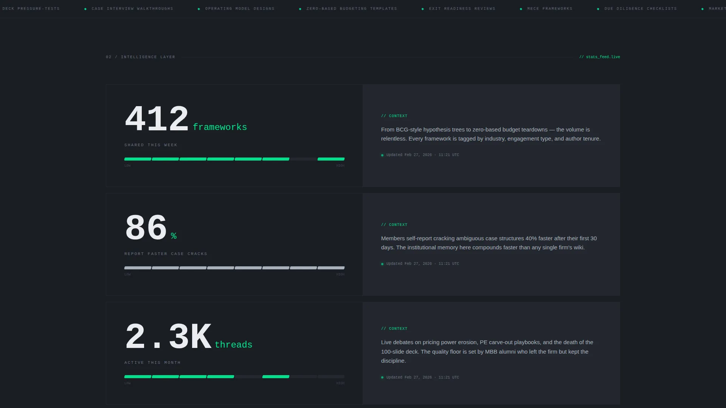Screen dimensions: 726x408
Task: Click the 2.3K threads figure
Action: [x=168, y=337]
